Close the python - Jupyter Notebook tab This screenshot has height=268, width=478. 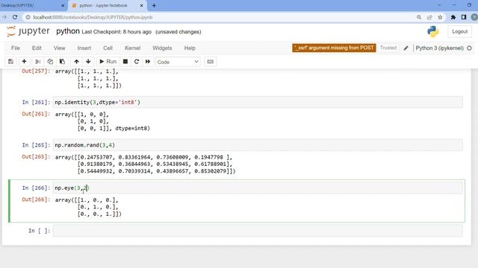141,5
